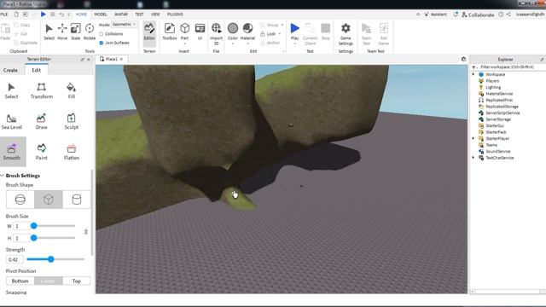Switch to Terrain Editor Edit tab
Image resolution: width=546 pixels, height=307 pixels.
[36, 70]
